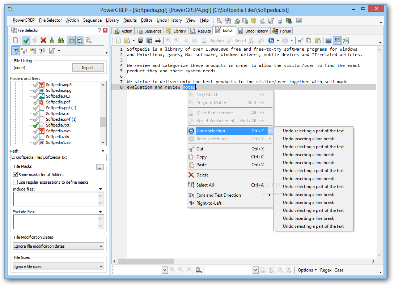The image size is (394, 286).
Task: Enable Use regular expressions to define masks
Action: [15, 182]
